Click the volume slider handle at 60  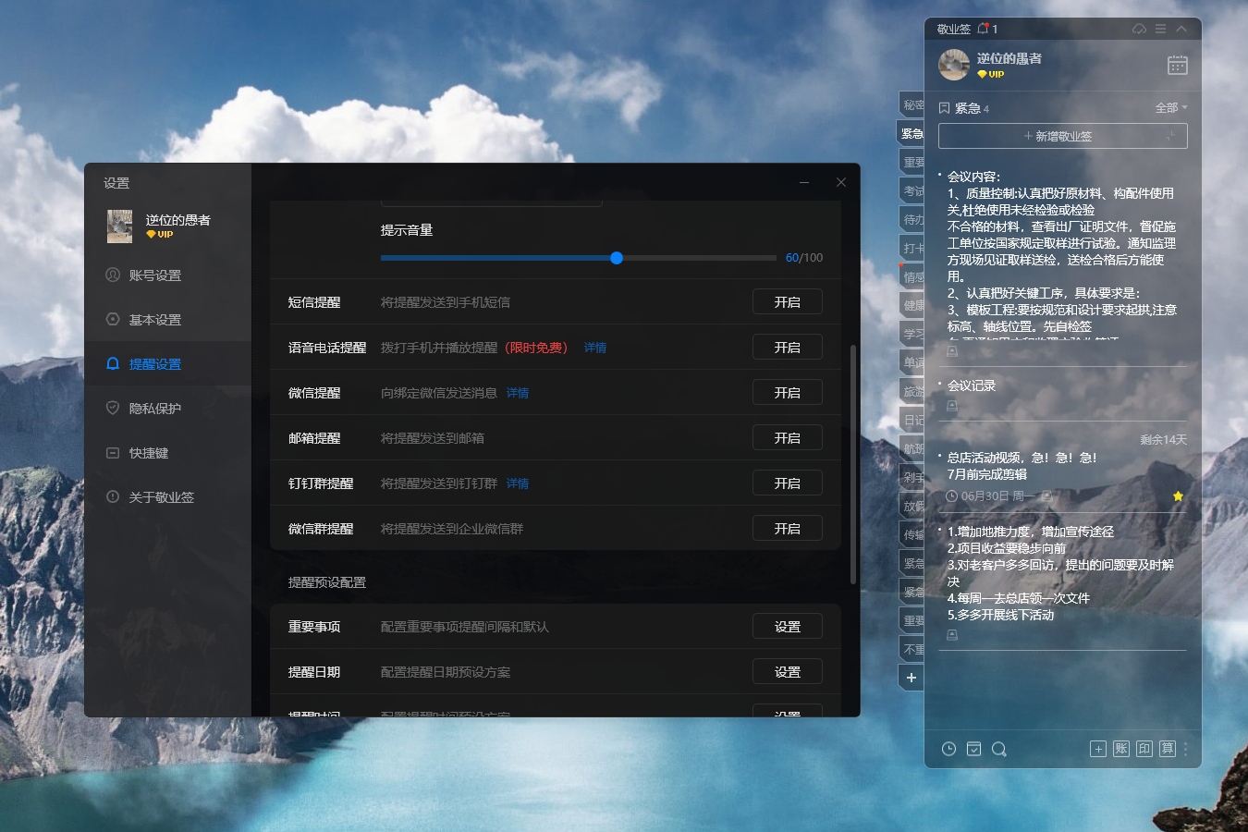(x=617, y=258)
